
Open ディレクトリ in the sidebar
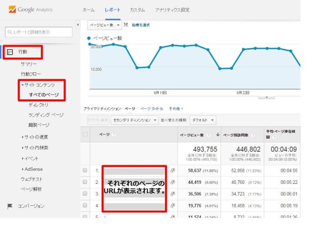coord(38,105)
